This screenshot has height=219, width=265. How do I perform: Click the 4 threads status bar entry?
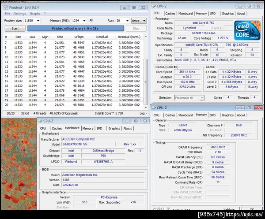click(x=40, y=113)
